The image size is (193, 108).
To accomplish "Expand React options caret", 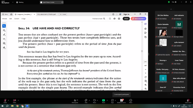I will click(97, 100).
